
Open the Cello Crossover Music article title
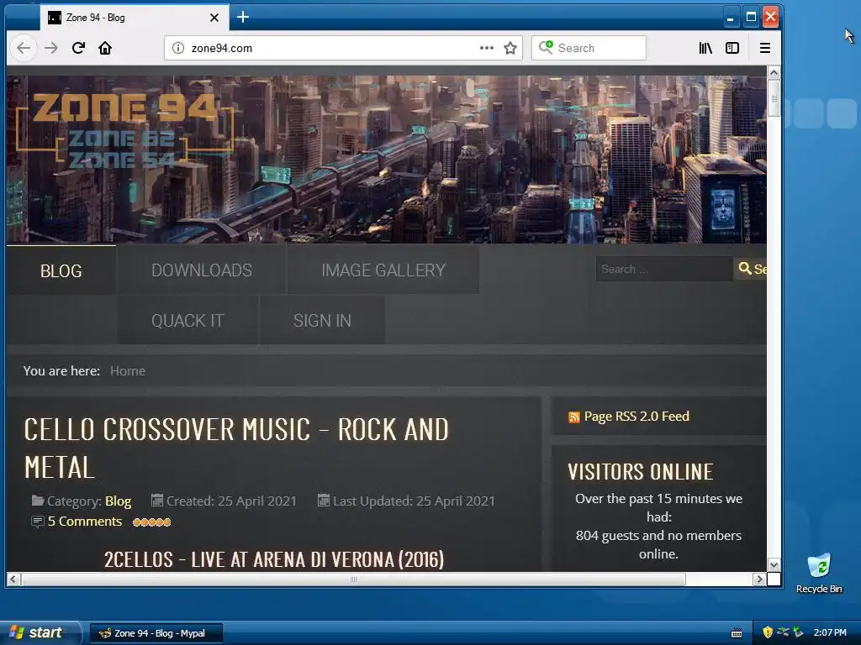[x=236, y=448]
